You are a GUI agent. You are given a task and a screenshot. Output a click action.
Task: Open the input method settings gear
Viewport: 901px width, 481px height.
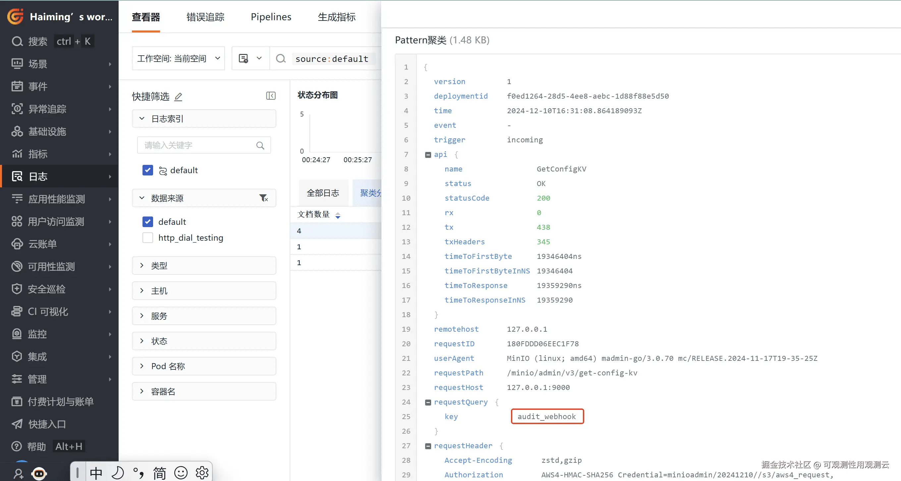(202, 473)
